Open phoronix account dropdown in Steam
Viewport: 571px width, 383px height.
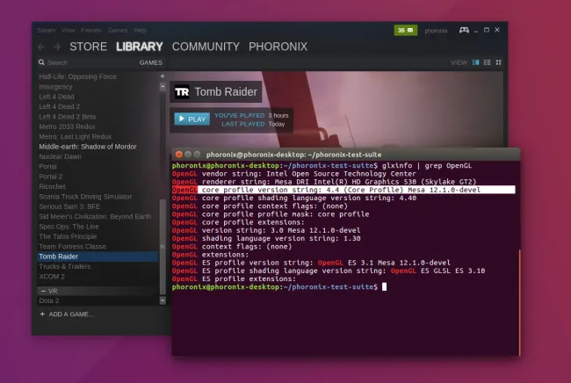coord(436,31)
